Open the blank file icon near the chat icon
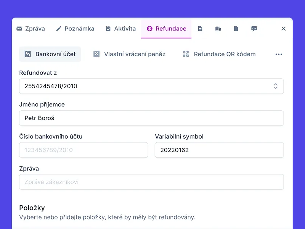This screenshot has height=229, width=305. 236,28
